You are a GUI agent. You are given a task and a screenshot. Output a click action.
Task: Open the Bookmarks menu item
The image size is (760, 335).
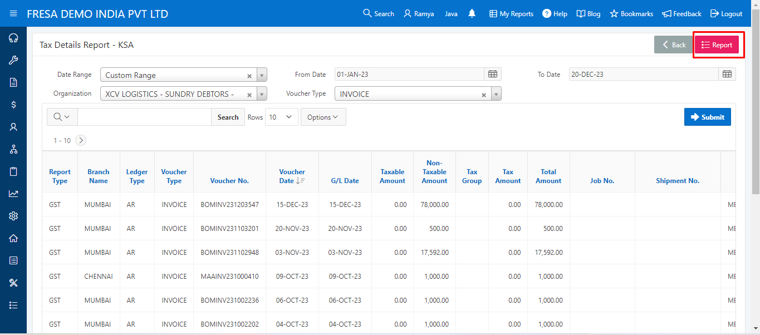[x=631, y=14]
